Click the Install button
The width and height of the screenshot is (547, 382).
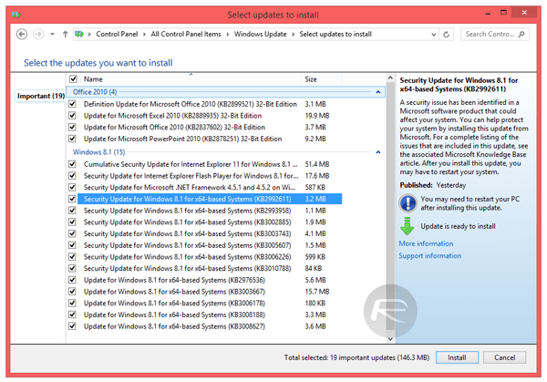(x=457, y=357)
